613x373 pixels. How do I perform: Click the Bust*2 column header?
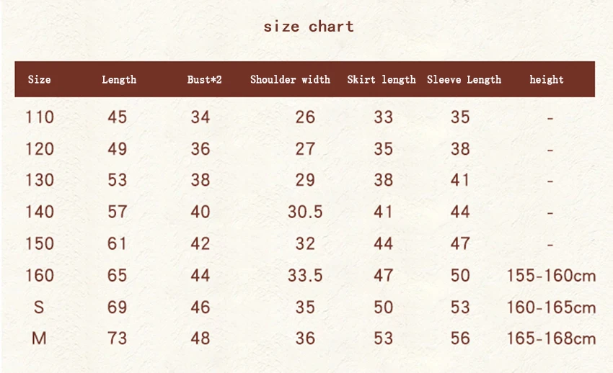click(x=205, y=80)
